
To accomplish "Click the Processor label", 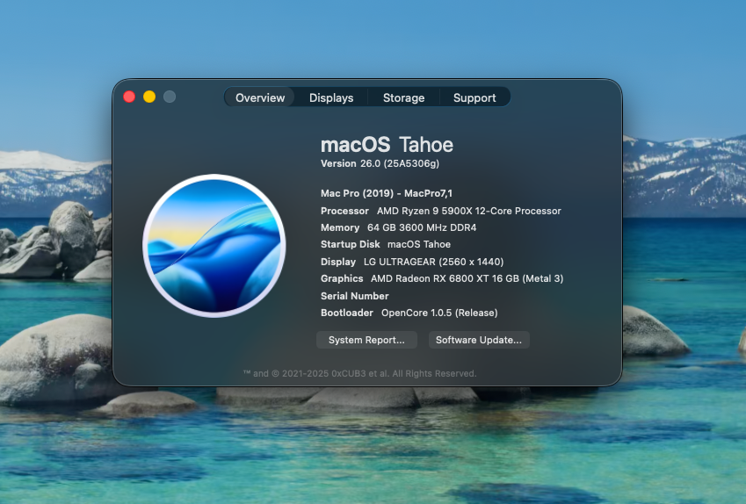I will point(344,211).
